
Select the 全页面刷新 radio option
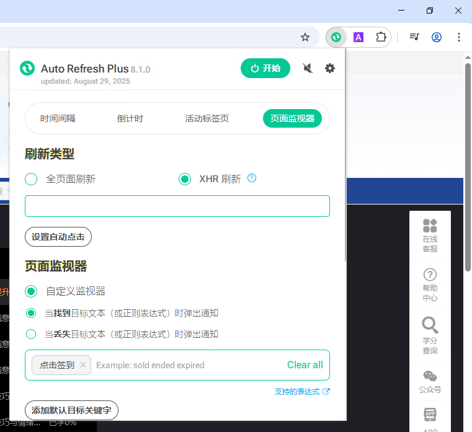(x=32, y=179)
